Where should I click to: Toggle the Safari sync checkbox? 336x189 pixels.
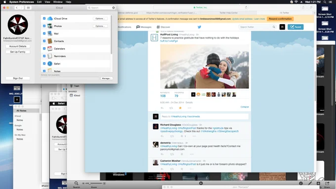point(44,63)
